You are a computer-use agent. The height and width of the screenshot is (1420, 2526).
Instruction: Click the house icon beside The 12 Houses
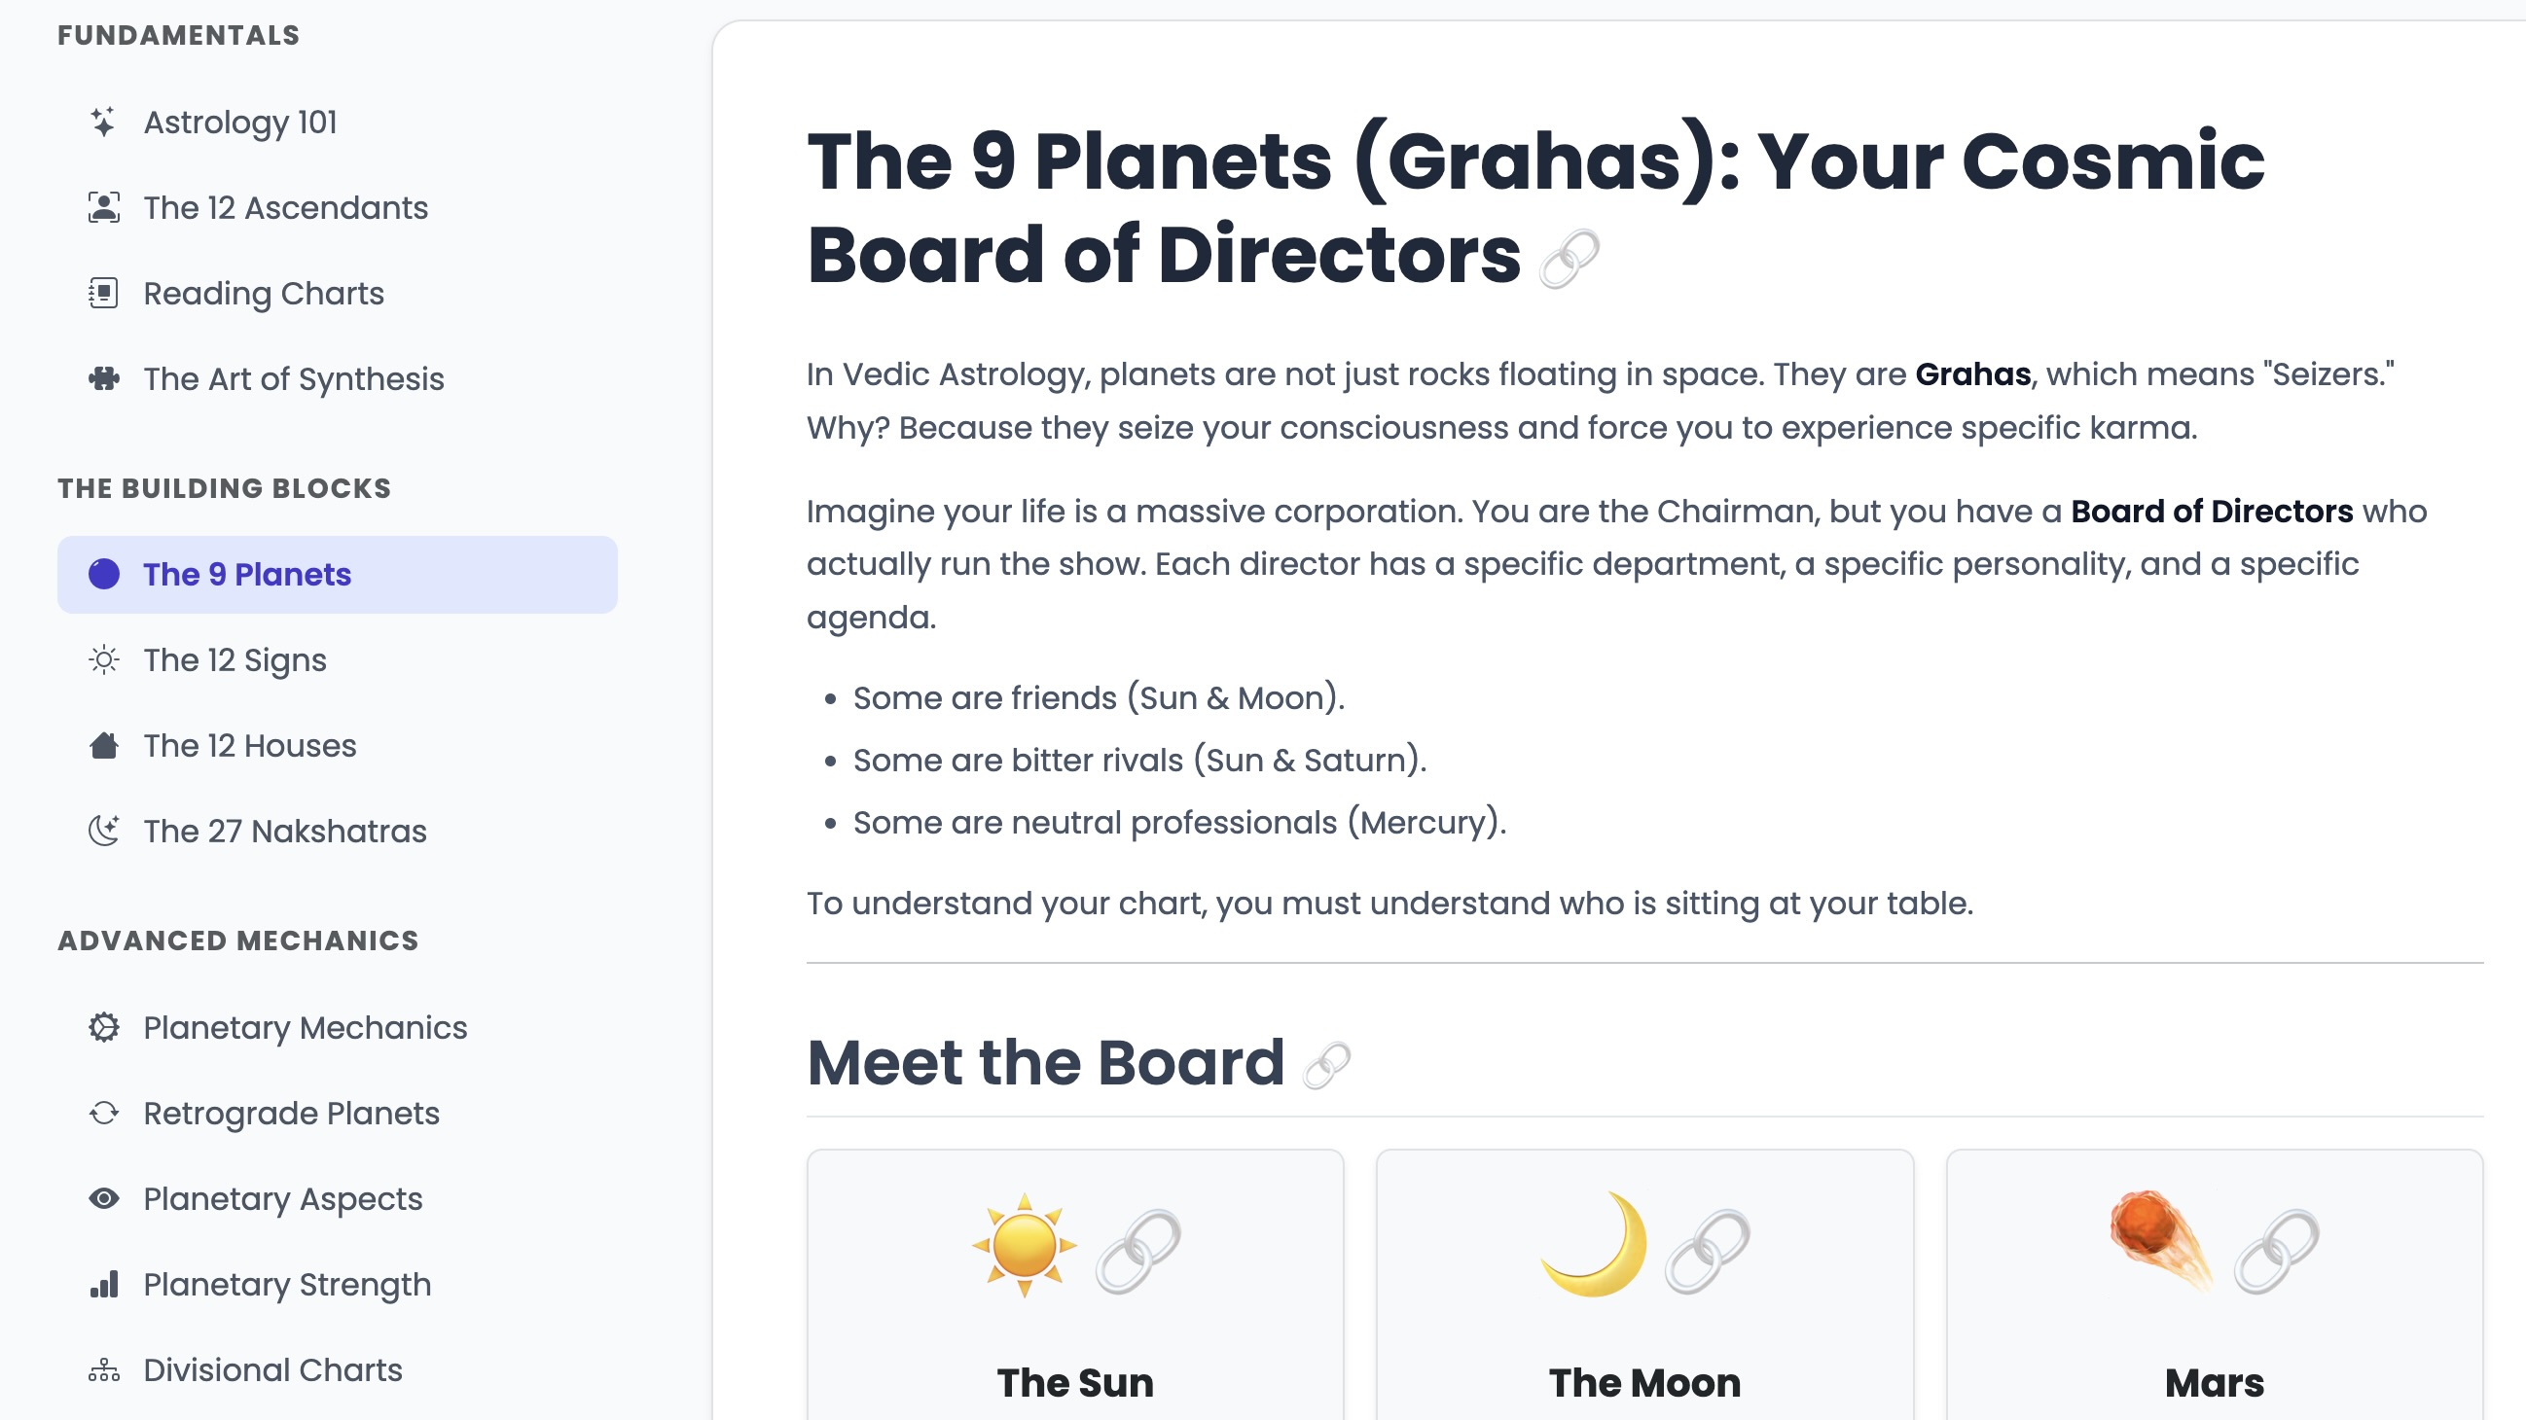(x=103, y=745)
